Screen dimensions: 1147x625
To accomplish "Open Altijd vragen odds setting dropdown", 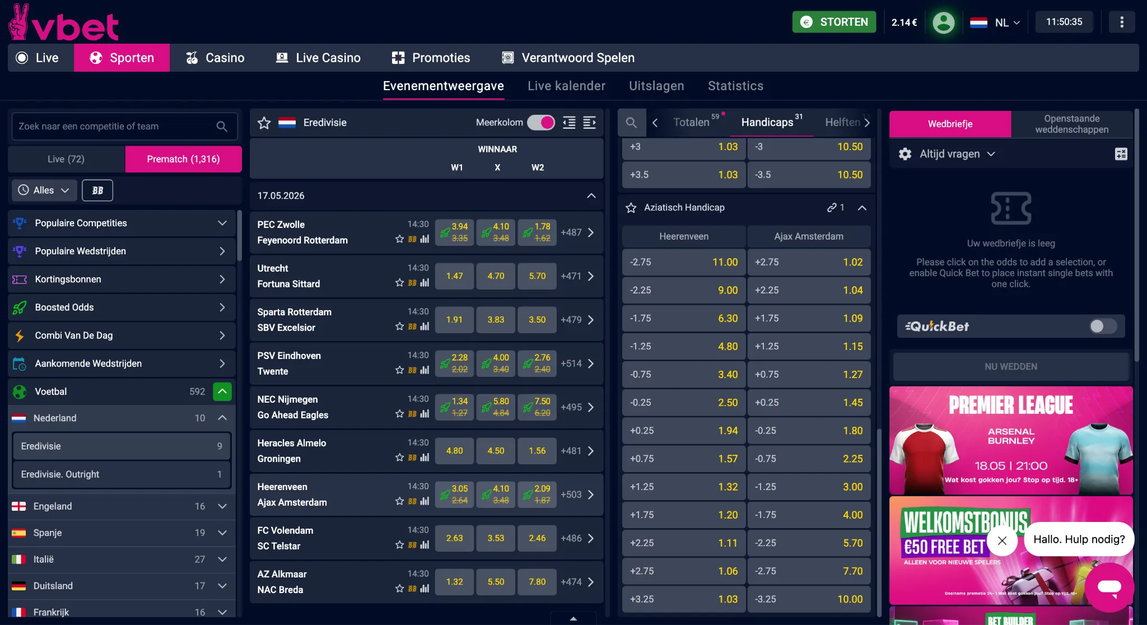I will (x=957, y=154).
